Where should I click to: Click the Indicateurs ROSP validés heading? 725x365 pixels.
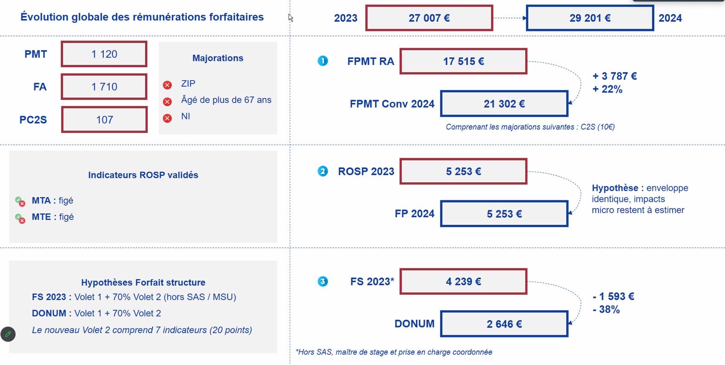(x=143, y=175)
